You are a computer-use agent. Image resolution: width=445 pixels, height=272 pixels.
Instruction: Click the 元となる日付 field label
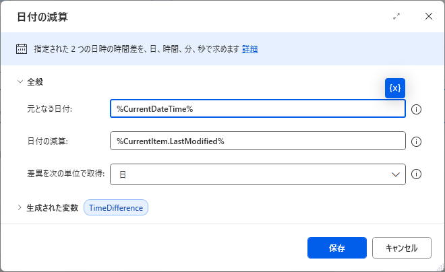(x=49, y=109)
